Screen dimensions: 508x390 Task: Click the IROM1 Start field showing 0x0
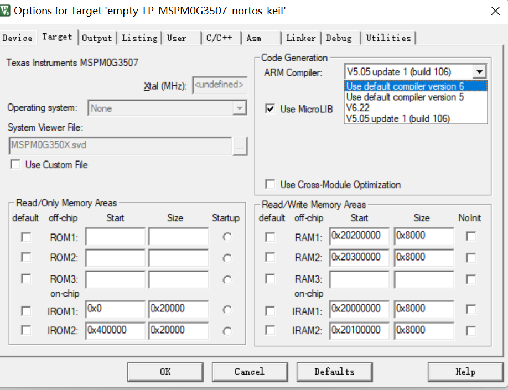click(x=115, y=309)
